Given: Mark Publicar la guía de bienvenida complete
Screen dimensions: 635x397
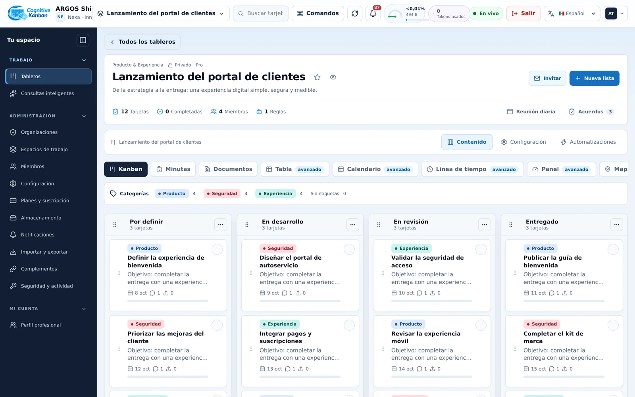Looking at the screenshot, I should 613,249.
